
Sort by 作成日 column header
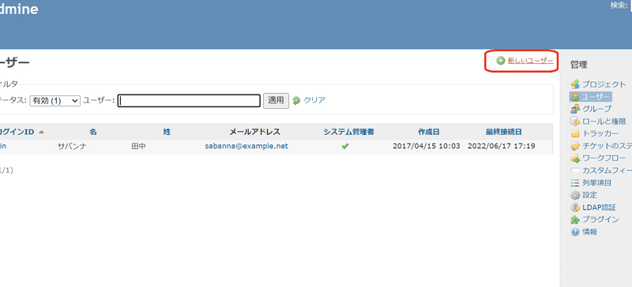(428, 132)
